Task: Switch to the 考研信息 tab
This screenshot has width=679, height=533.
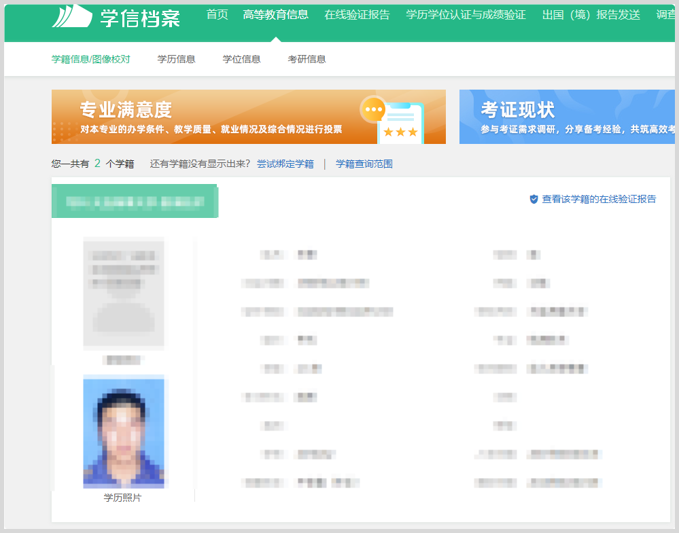Action: (307, 59)
